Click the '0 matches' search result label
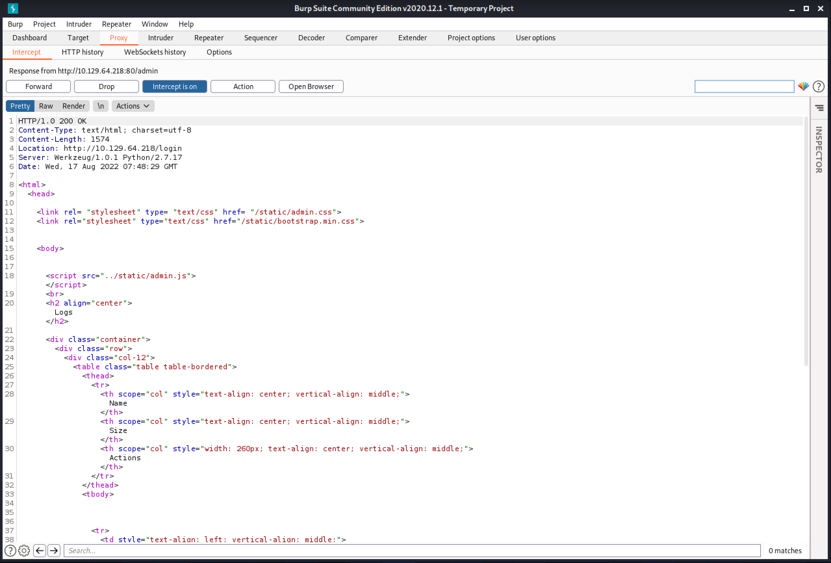Screen dimensions: 831x563 [x=785, y=550]
